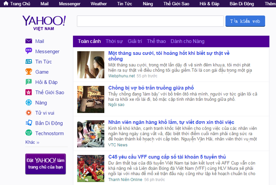Switch to the Giải trí tab

tap(135, 41)
